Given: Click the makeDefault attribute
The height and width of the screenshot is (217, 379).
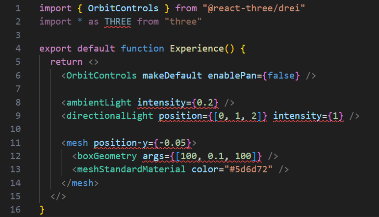Looking at the screenshot, I should (x=172, y=76).
